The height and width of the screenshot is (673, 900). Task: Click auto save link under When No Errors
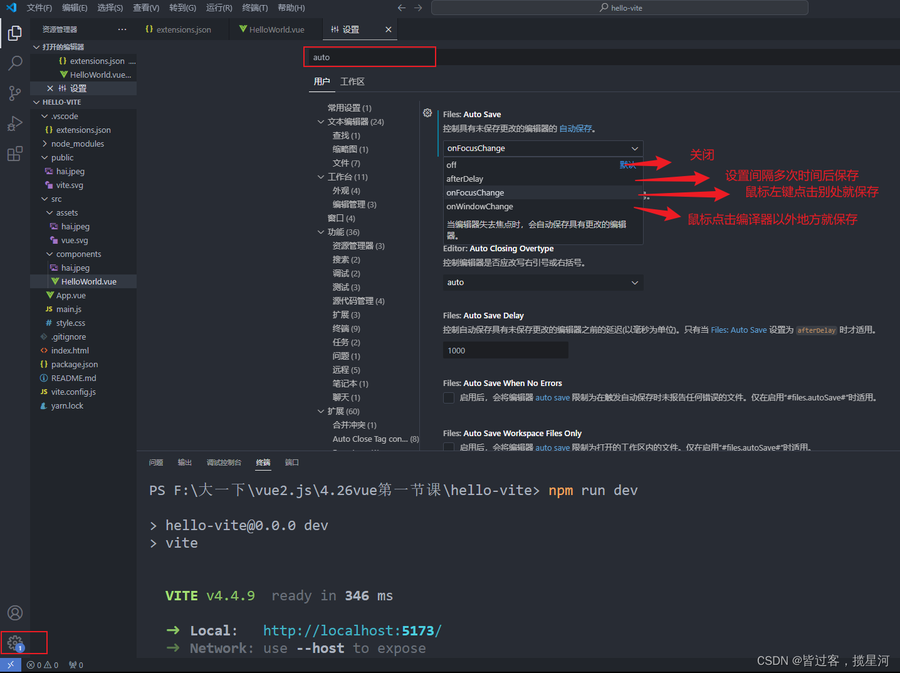click(553, 397)
